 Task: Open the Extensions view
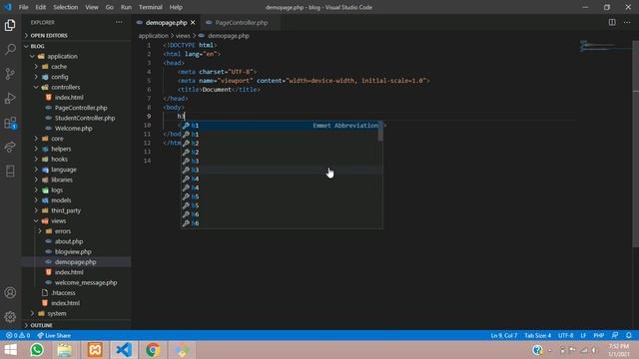click(x=10, y=123)
